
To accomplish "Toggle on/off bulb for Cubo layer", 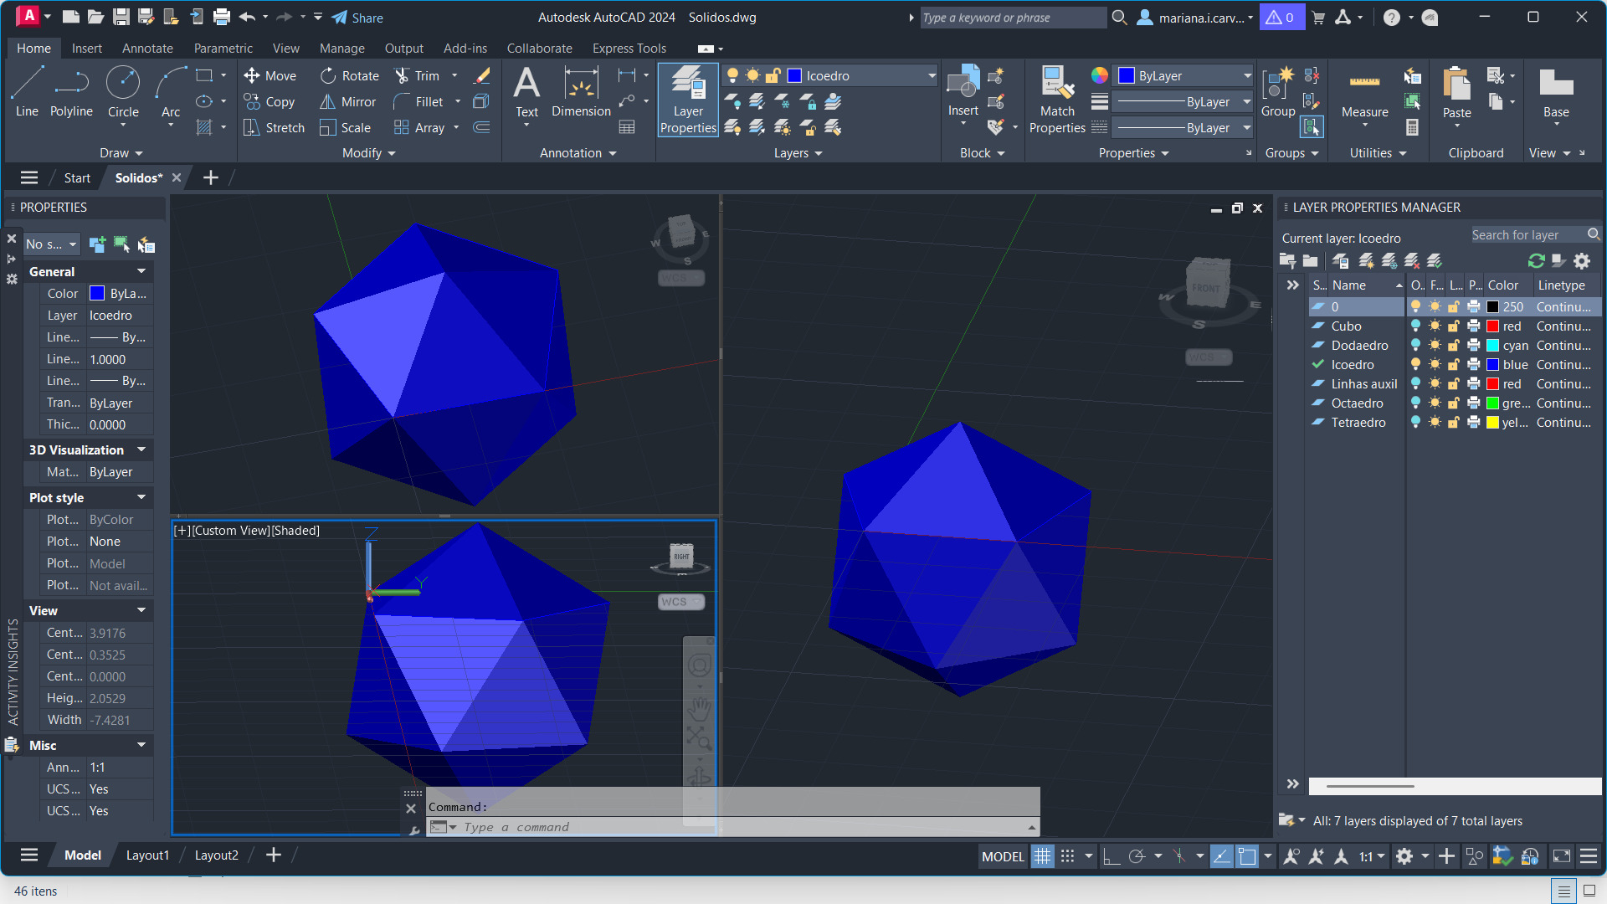I will 1415,326.
